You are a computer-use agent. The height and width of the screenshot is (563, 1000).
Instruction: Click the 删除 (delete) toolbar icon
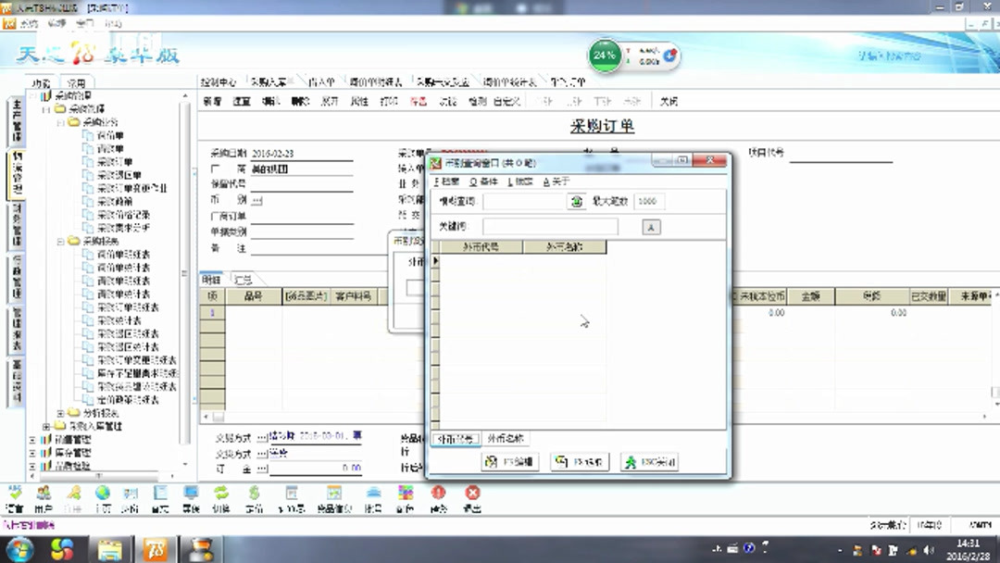pos(297,102)
